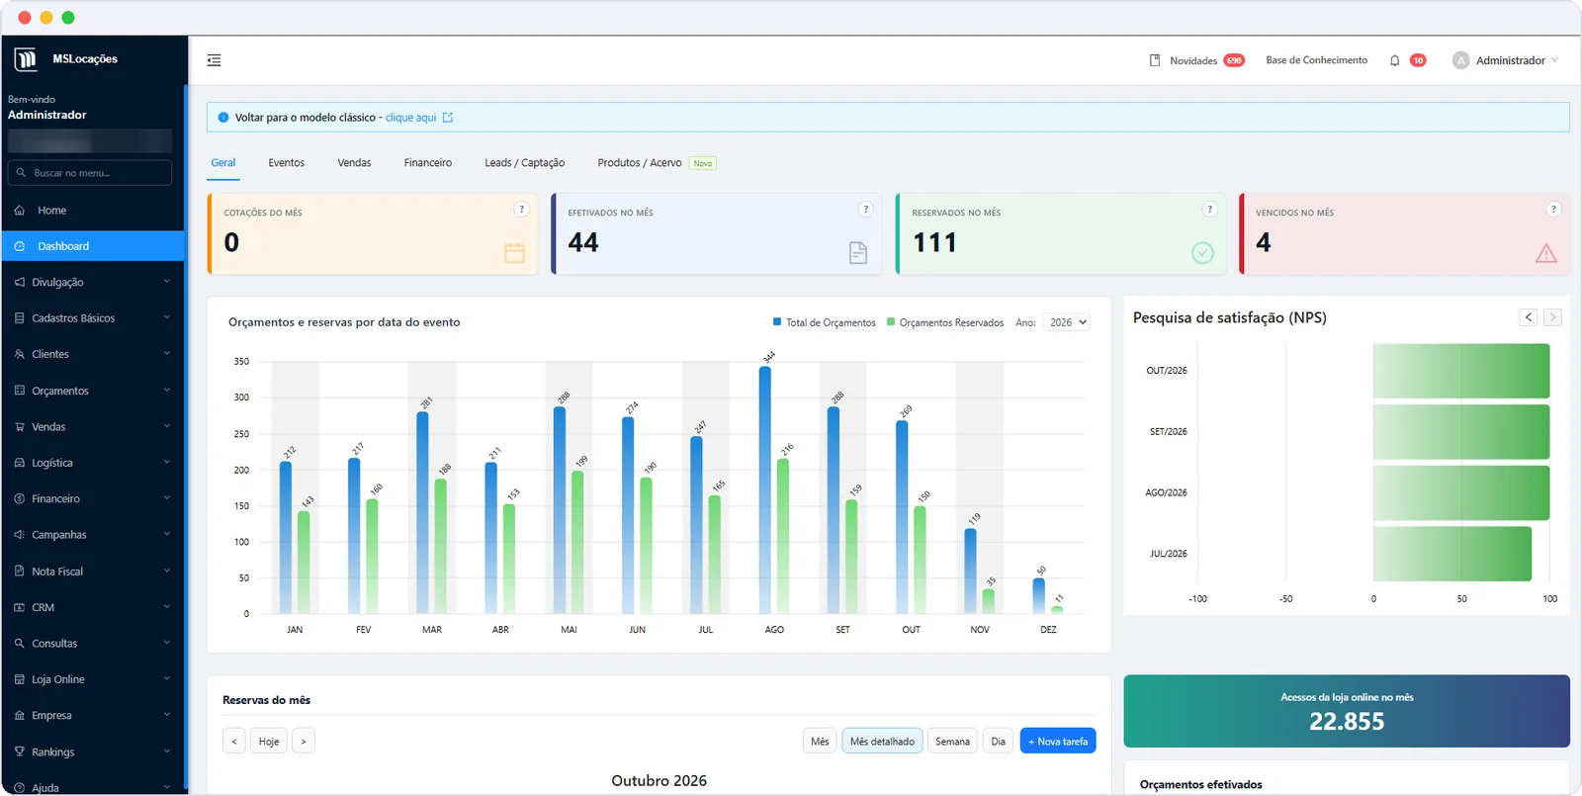Expand the Cadastros Básicos sidebar menu
1582x796 pixels.
[93, 318]
